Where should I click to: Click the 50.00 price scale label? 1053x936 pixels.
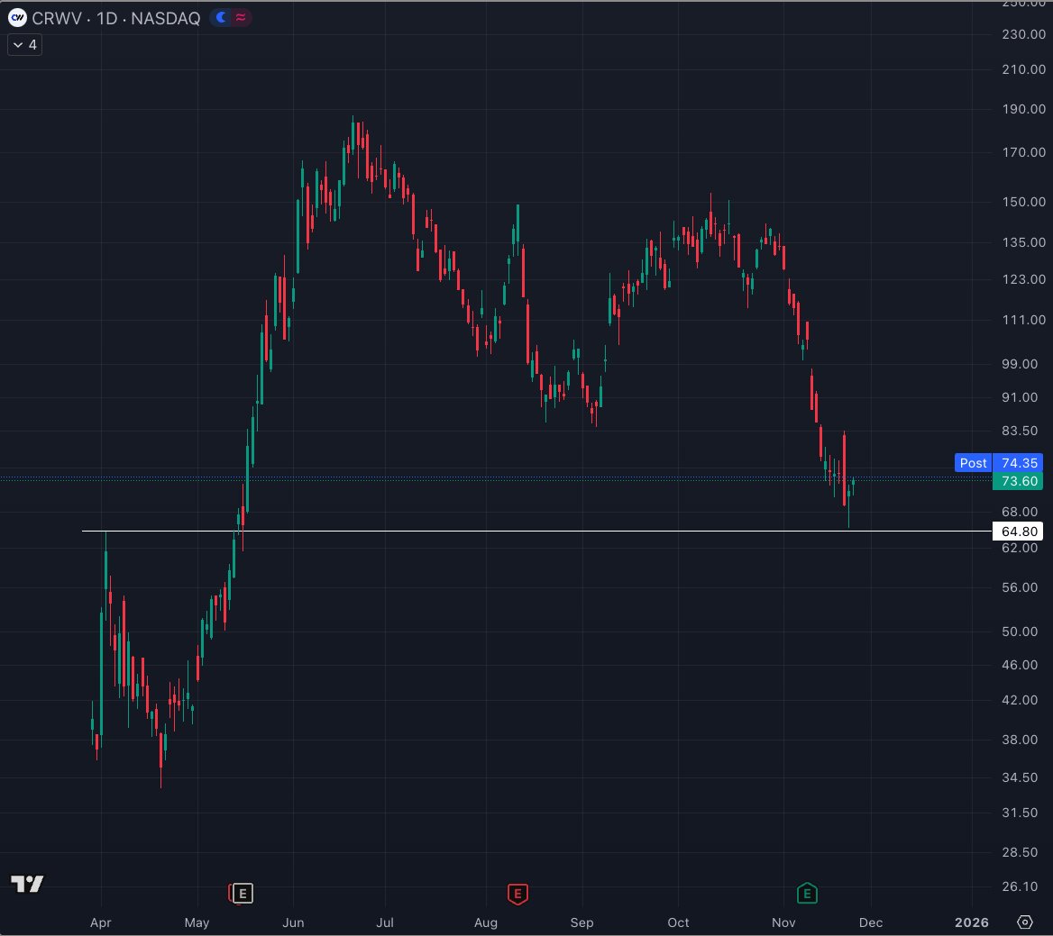(x=1020, y=632)
